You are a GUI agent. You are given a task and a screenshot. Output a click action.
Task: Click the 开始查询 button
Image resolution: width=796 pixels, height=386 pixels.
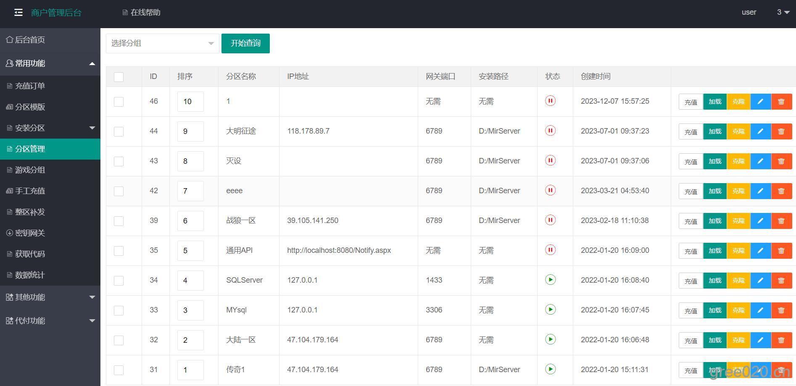pyautogui.click(x=245, y=43)
